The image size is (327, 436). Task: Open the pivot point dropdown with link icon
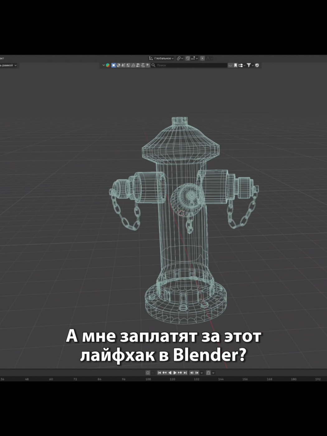[x=180, y=58]
